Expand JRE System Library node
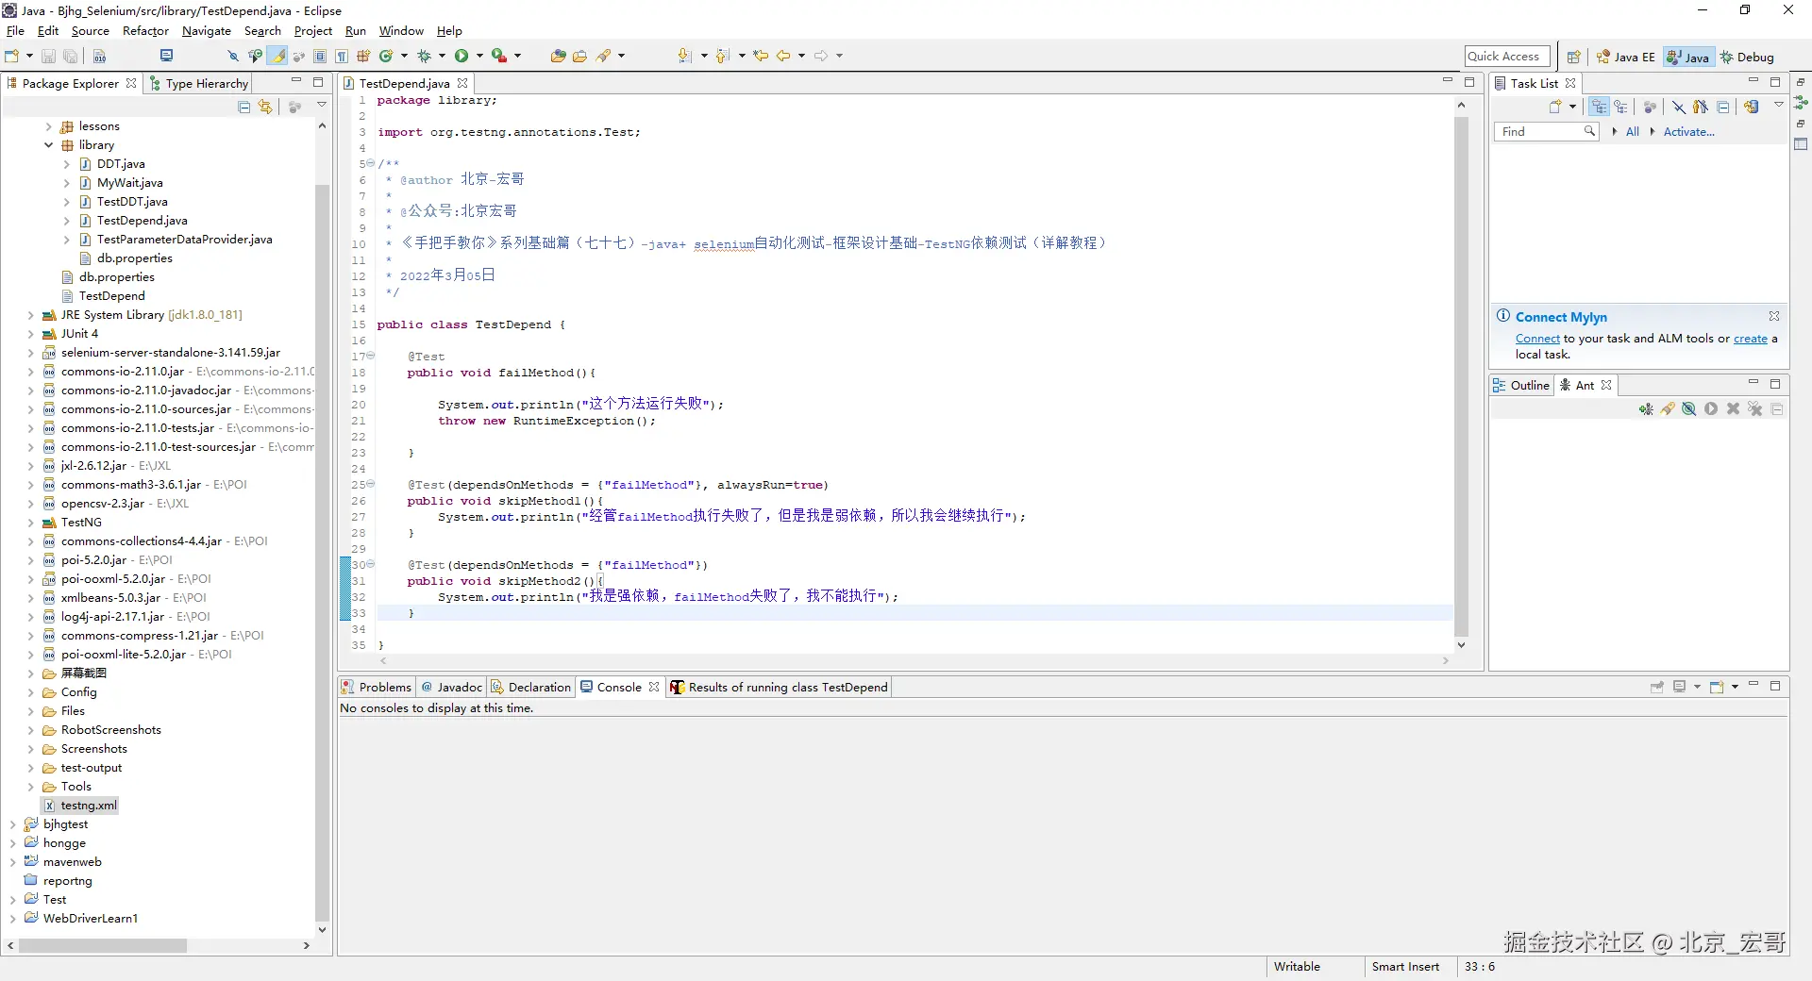1812x981 pixels. 30,315
